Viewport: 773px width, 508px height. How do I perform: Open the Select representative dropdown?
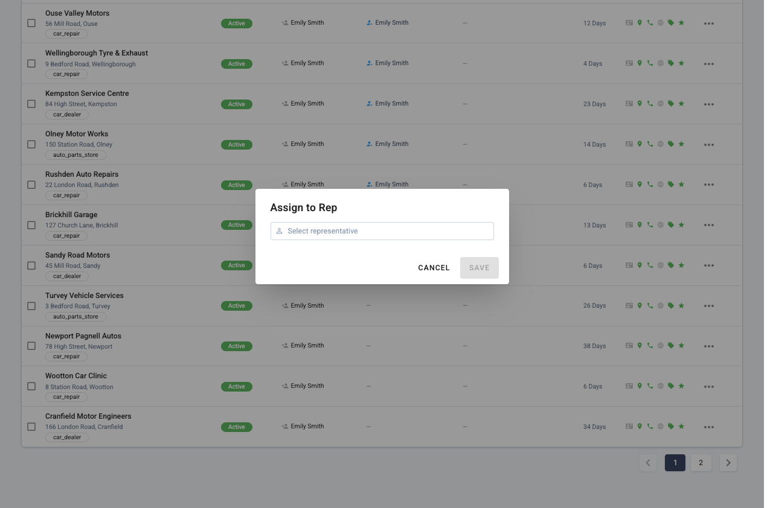coord(382,231)
